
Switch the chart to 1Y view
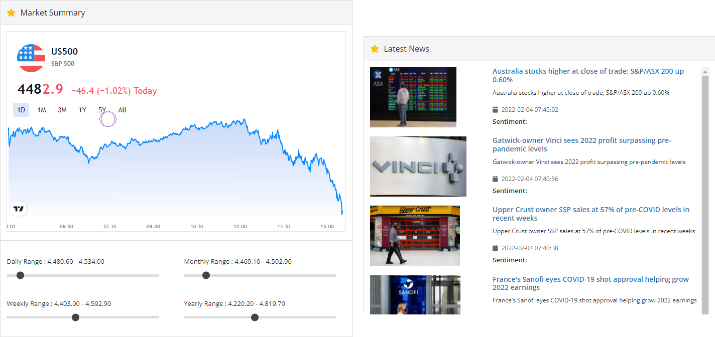coord(82,109)
